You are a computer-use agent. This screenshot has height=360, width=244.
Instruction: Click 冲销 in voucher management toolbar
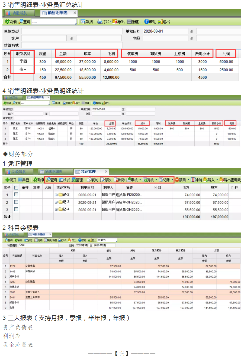[197, 180]
